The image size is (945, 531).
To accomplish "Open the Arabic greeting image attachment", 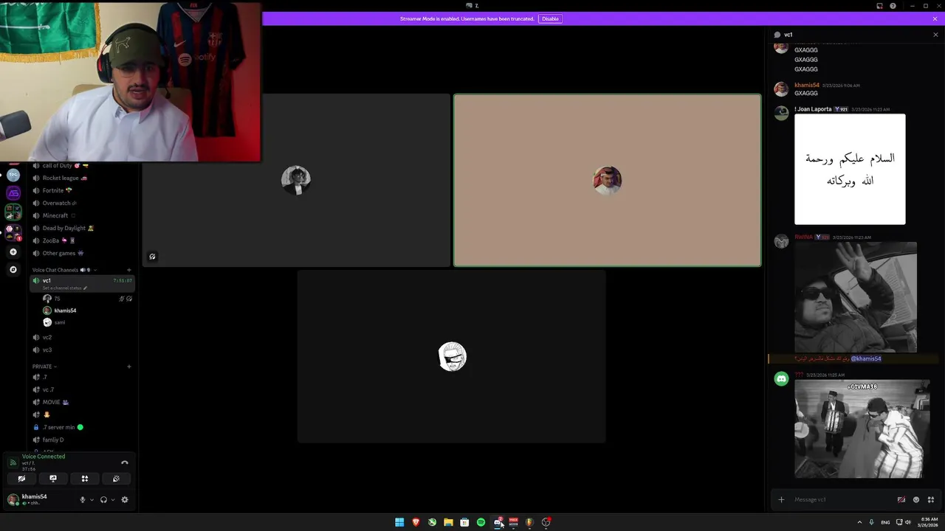I will point(850,169).
